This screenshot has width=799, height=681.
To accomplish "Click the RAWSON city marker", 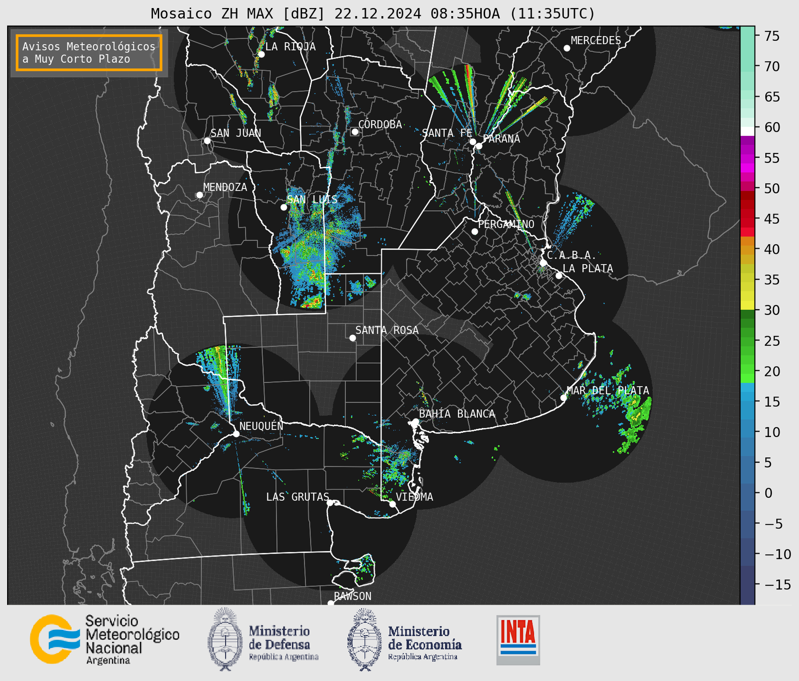I will (x=331, y=603).
